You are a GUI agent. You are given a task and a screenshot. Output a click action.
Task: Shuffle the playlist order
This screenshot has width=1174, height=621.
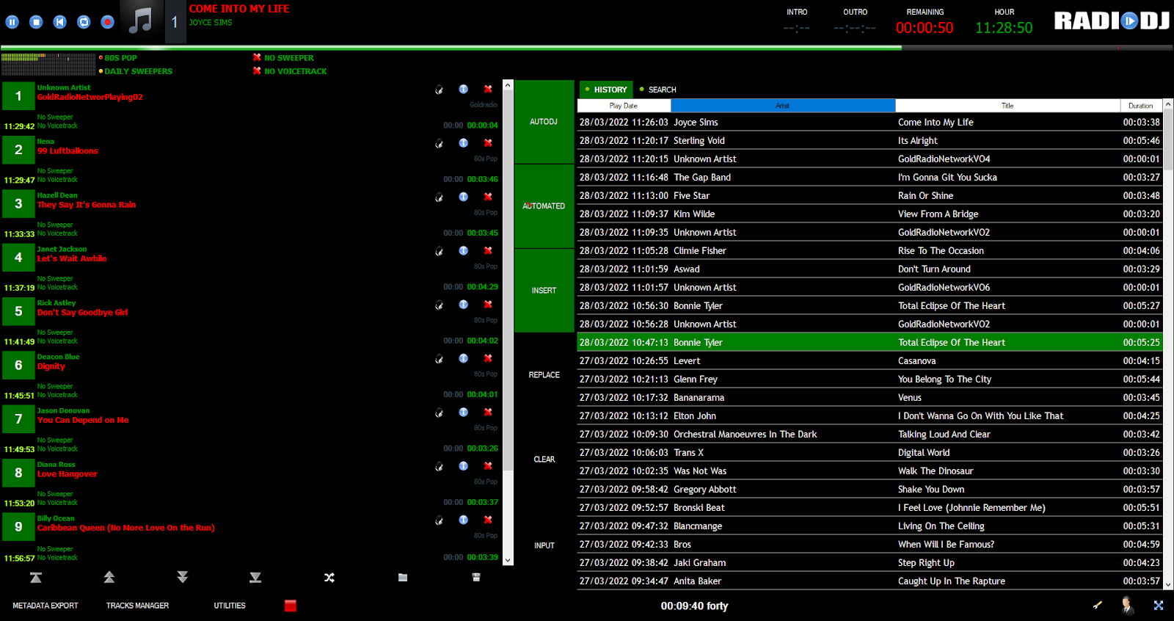(x=329, y=578)
